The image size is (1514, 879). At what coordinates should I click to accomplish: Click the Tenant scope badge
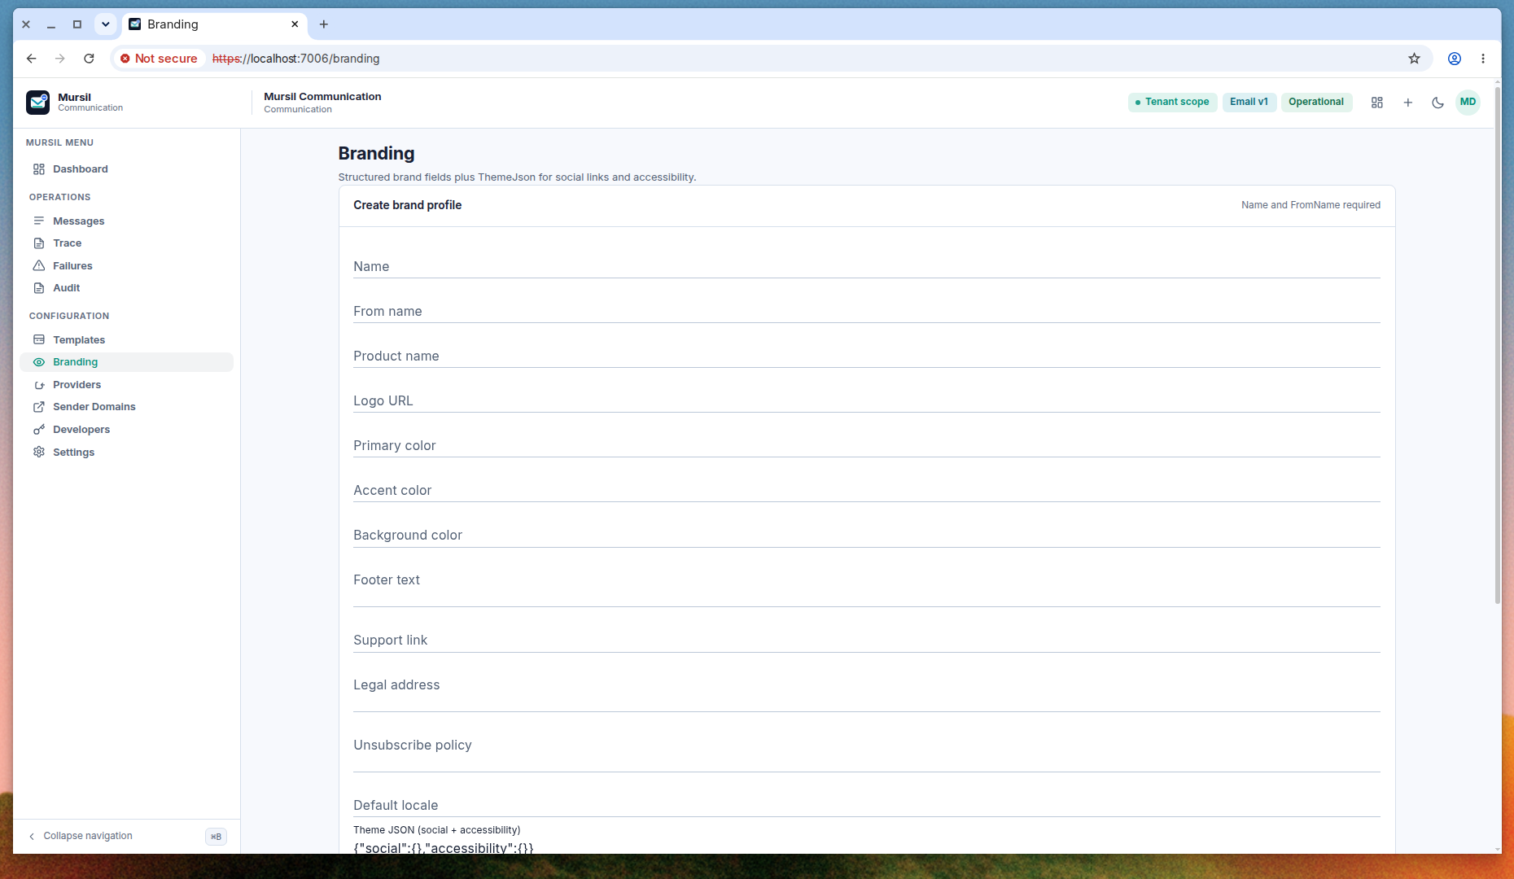point(1172,102)
